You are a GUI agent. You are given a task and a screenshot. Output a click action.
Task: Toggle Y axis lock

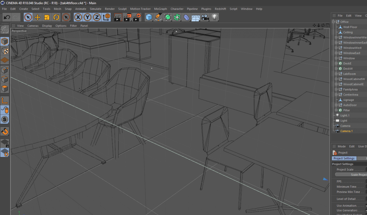[x=87, y=17]
